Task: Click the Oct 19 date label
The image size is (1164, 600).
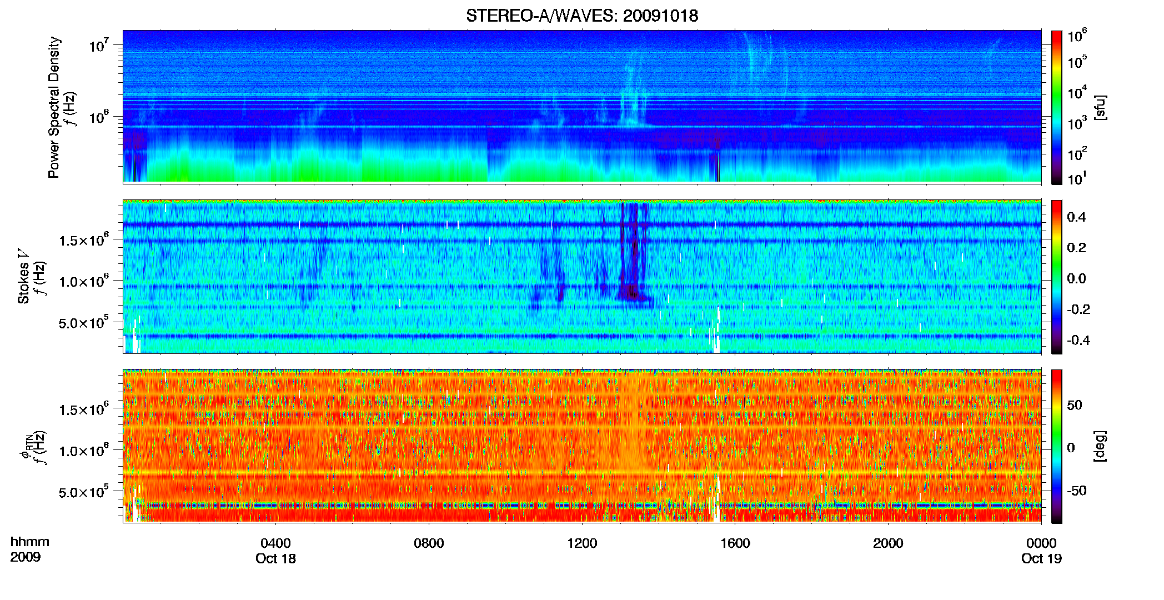Action: coord(1041,559)
